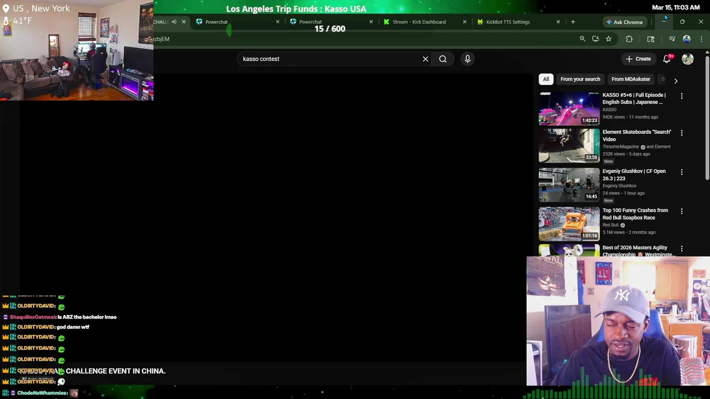Click the KickBot TTS tab favicon
The width and height of the screenshot is (710, 399).
480,22
